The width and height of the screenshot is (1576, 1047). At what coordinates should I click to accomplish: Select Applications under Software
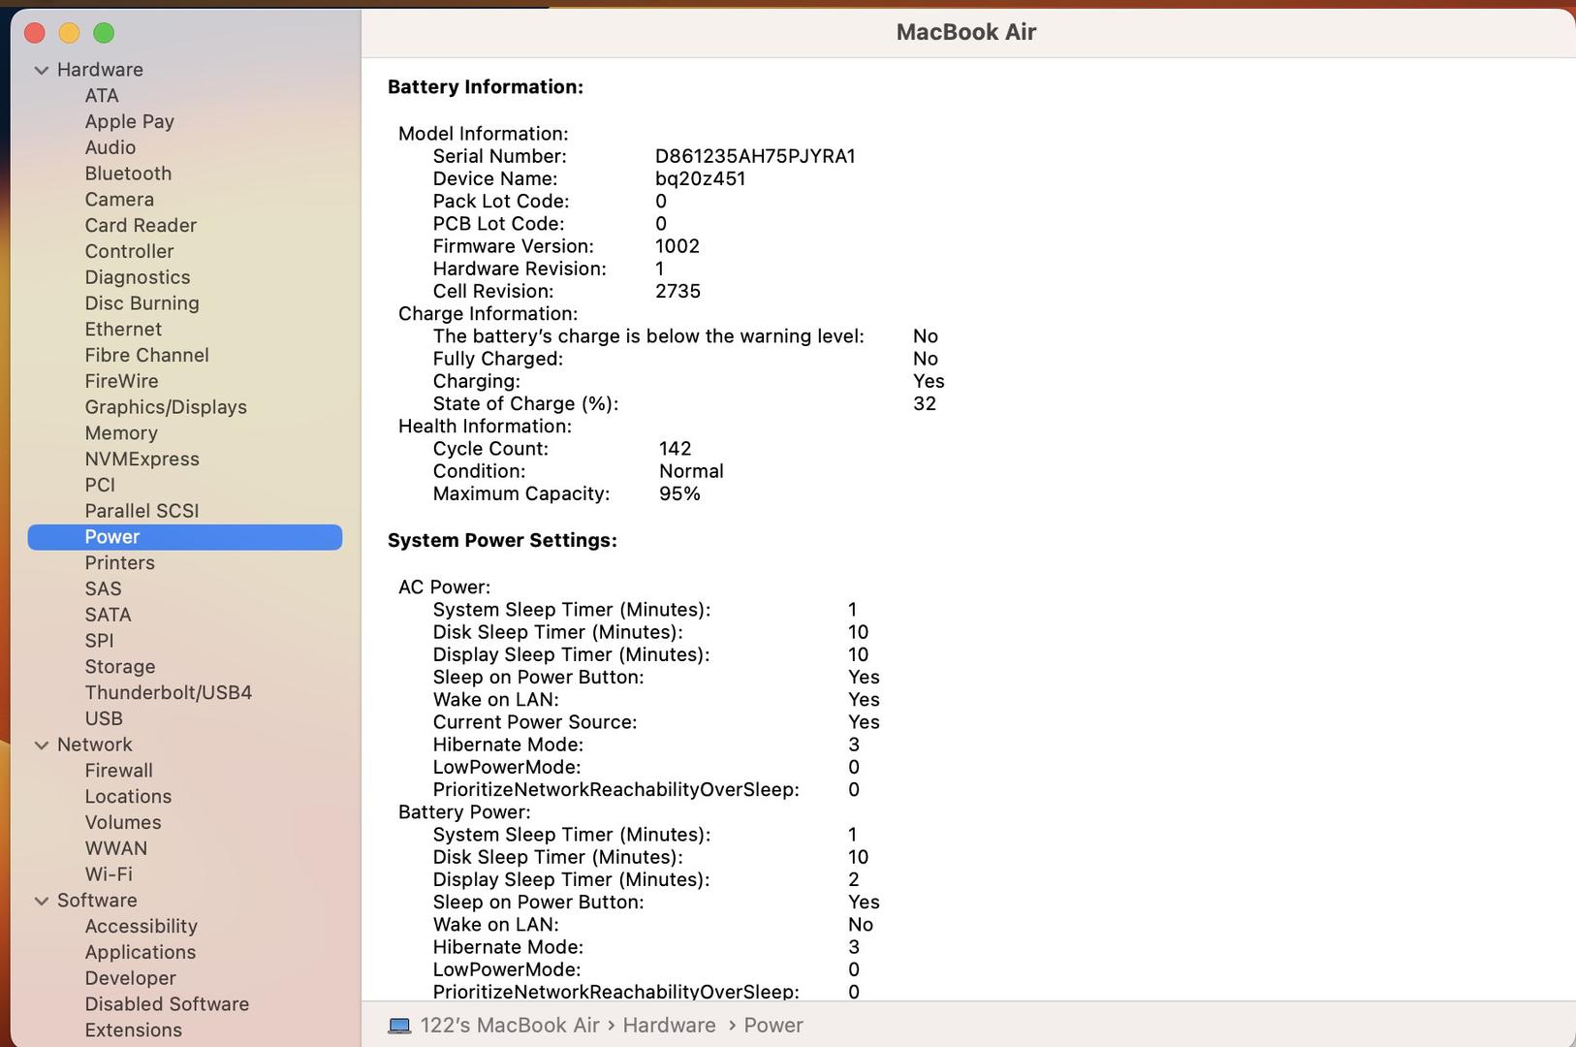(140, 952)
